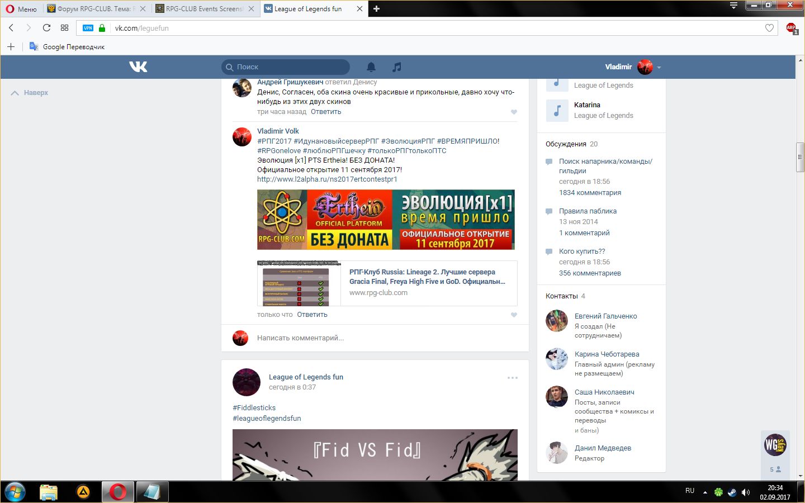Viewport: 805px width, 503px height.
Task: Open the Adblock Plus extension icon
Action: [791, 28]
